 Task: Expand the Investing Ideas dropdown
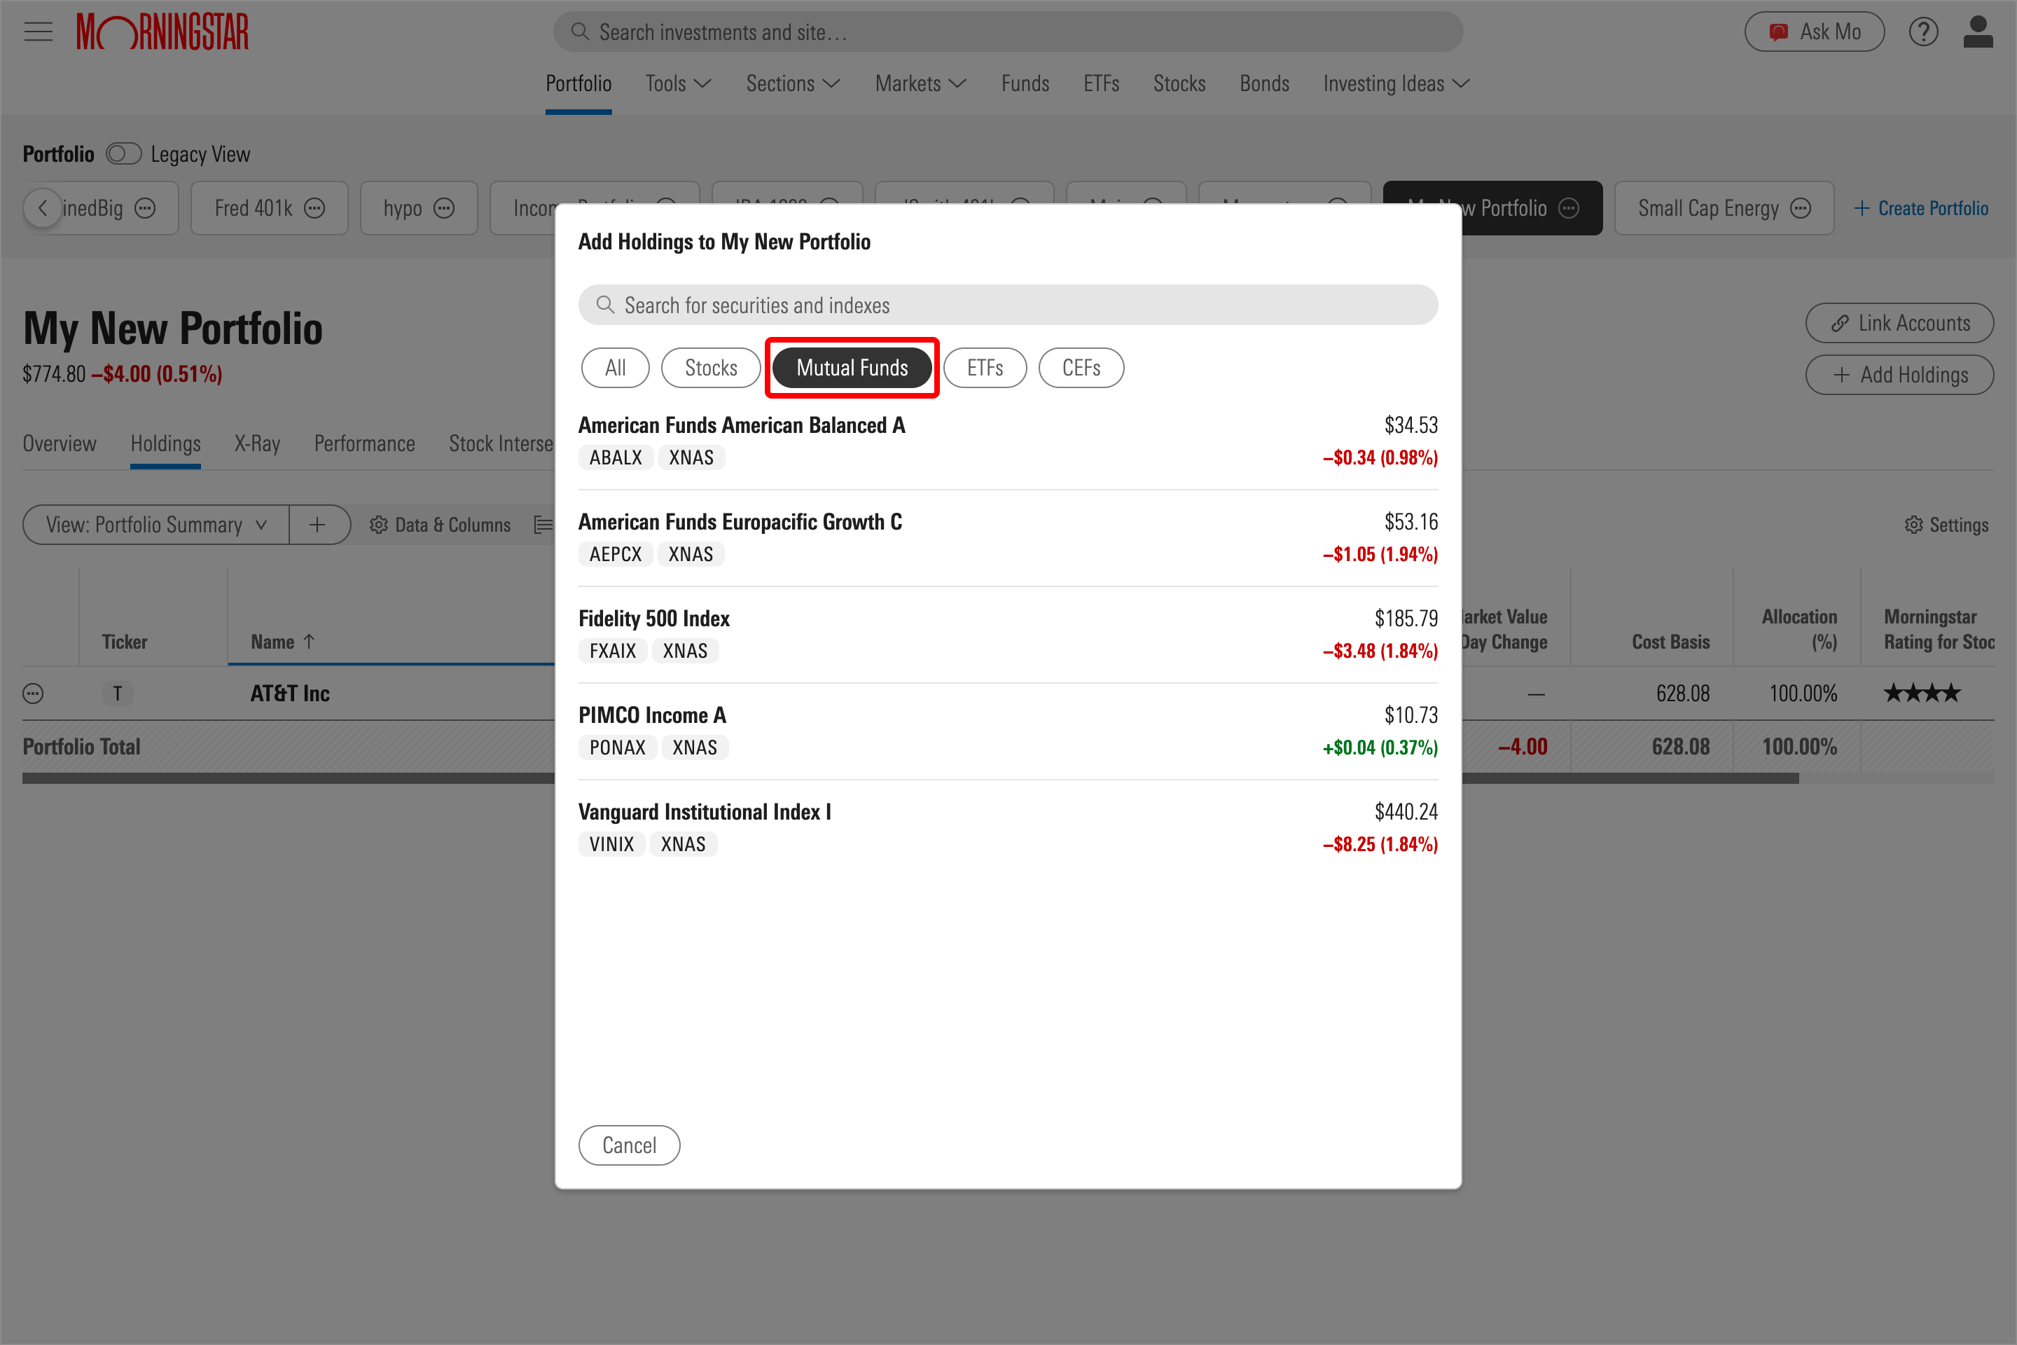pos(1397,83)
